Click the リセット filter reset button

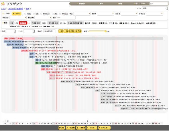pos(17,14)
